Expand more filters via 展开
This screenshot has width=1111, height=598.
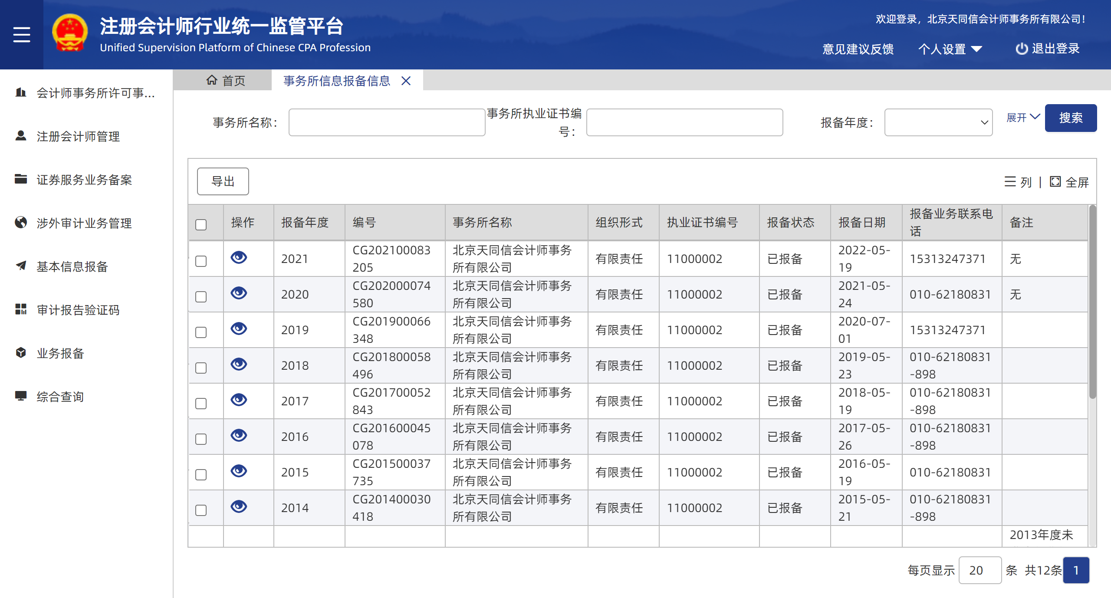point(1022,117)
